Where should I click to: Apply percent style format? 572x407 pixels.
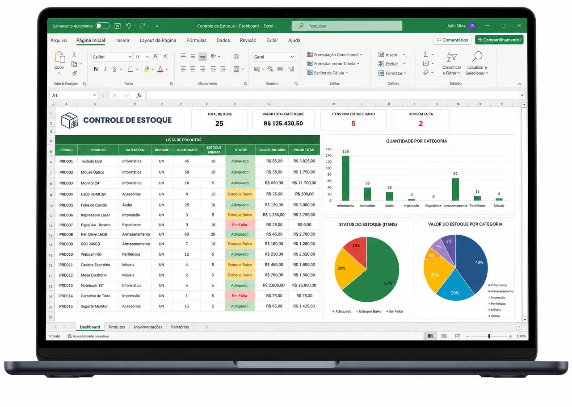[271, 69]
